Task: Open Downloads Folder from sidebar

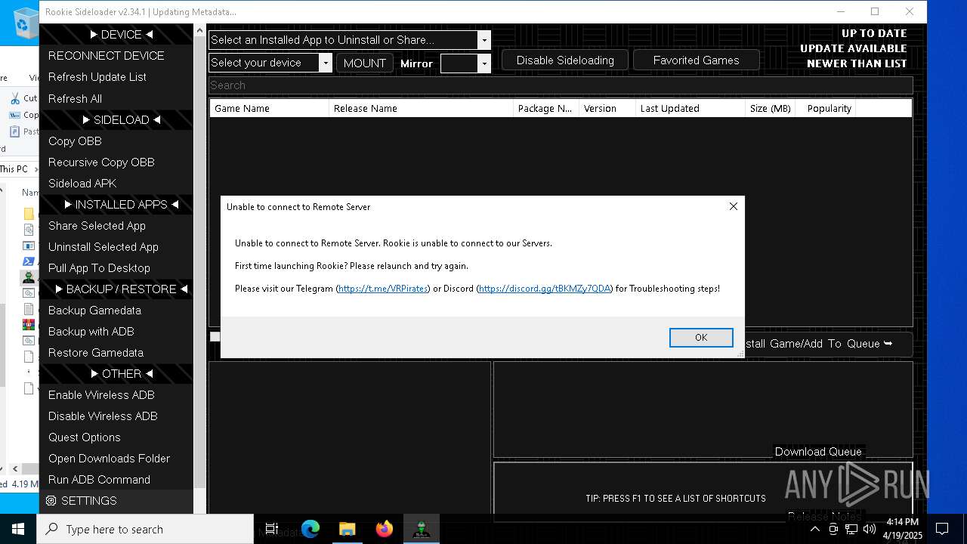Action: (x=109, y=458)
